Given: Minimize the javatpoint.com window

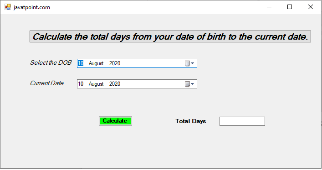Looking at the screenshot, I should [x=269, y=7].
